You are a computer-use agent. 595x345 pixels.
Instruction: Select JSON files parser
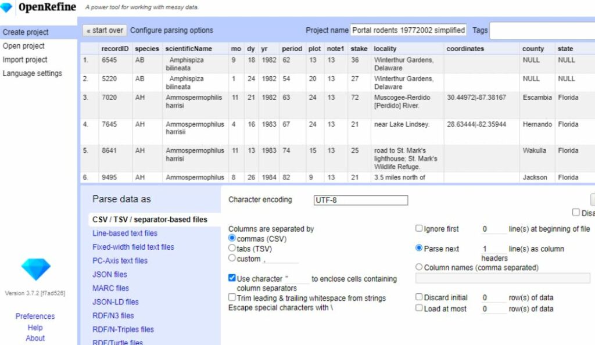pos(110,275)
